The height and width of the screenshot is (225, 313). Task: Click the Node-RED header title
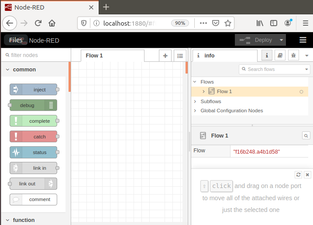coord(44,40)
